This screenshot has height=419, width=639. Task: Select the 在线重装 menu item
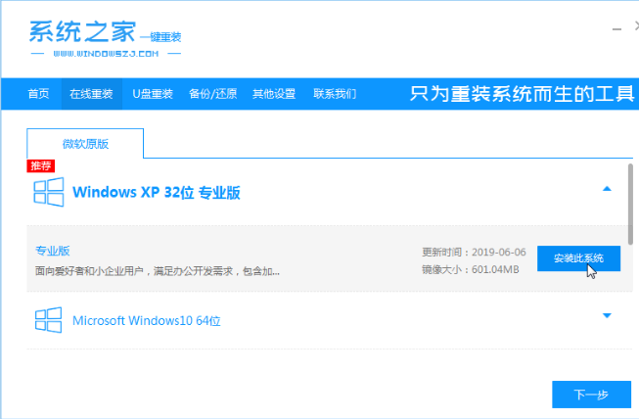(91, 94)
